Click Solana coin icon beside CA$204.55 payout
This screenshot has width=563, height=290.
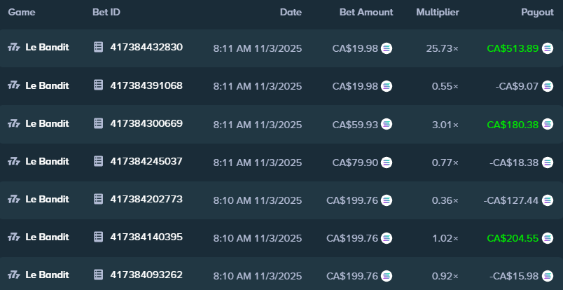pyautogui.click(x=548, y=238)
